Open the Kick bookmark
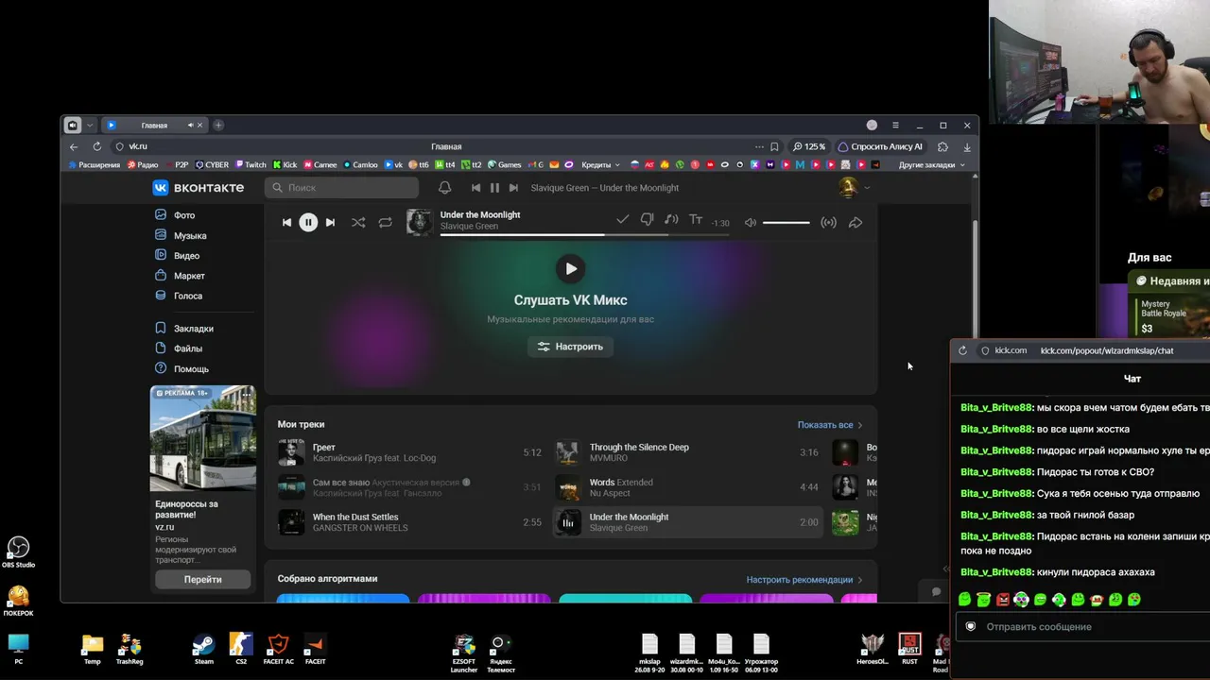Image resolution: width=1210 pixels, height=680 pixels. coord(285,164)
